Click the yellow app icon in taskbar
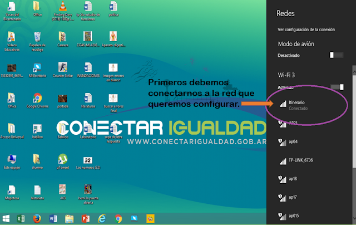This screenshot has height=225, width=356. (150, 219)
